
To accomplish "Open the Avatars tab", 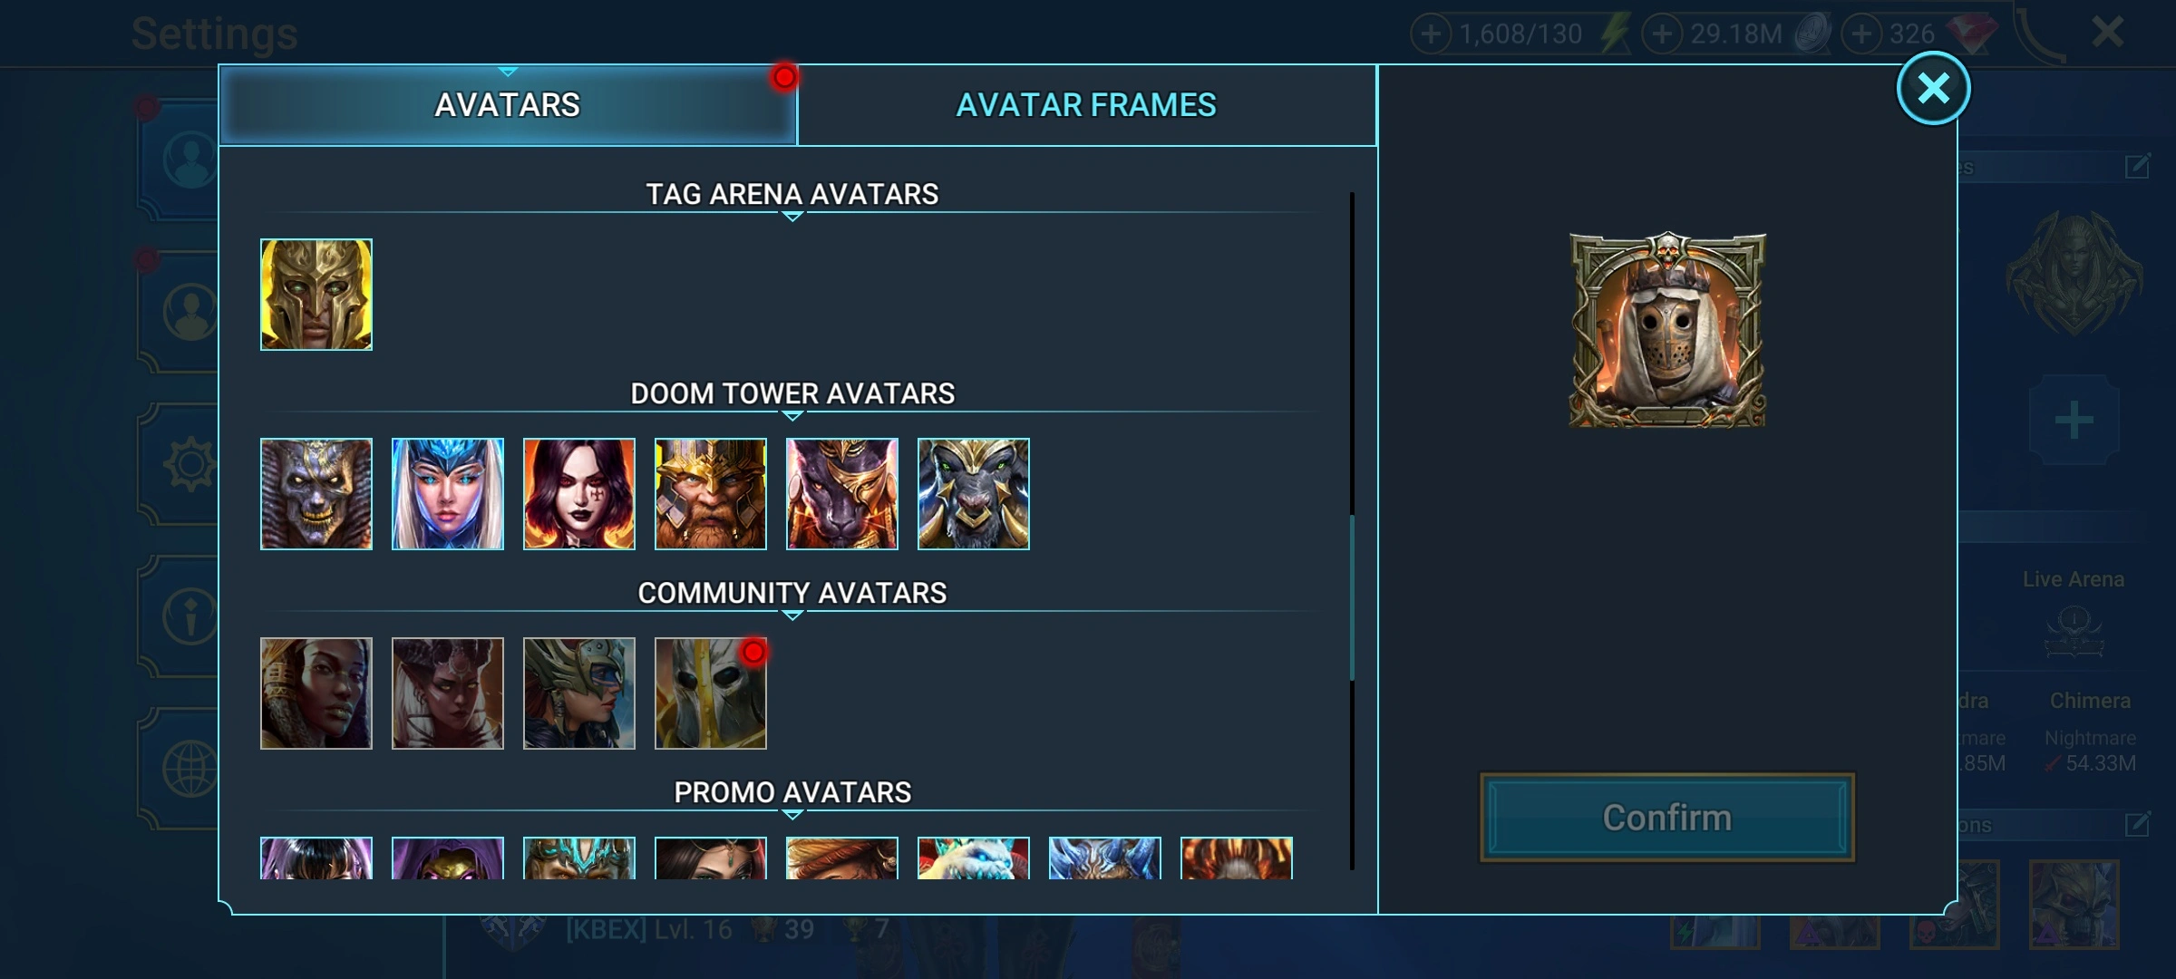I will click(508, 105).
